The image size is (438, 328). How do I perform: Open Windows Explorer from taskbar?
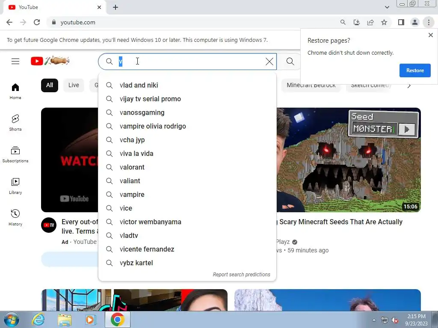click(x=65, y=319)
